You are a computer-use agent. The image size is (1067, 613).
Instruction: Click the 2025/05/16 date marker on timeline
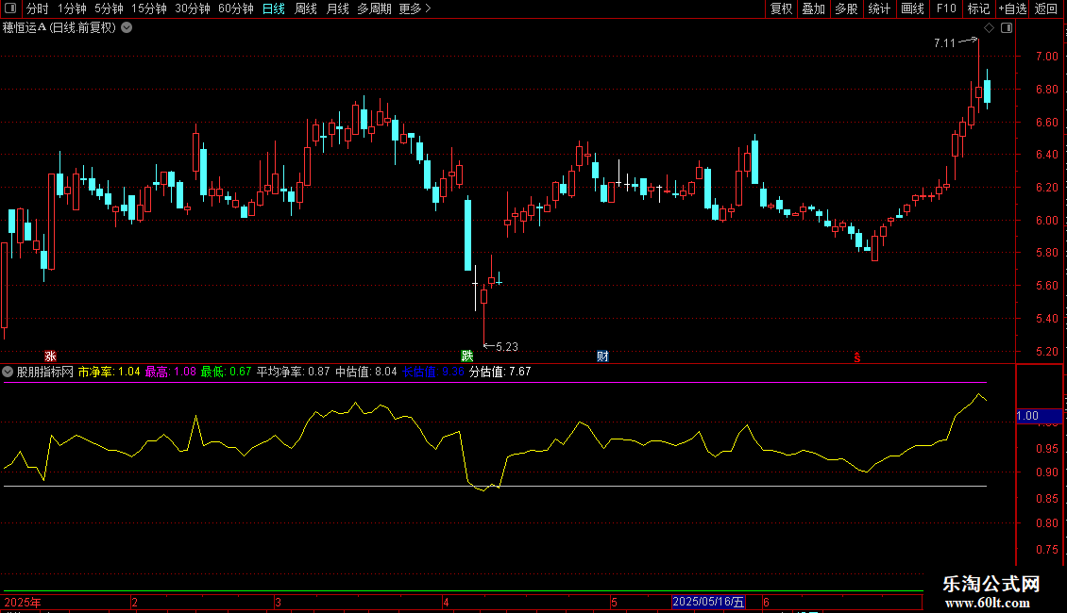pos(708,602)
